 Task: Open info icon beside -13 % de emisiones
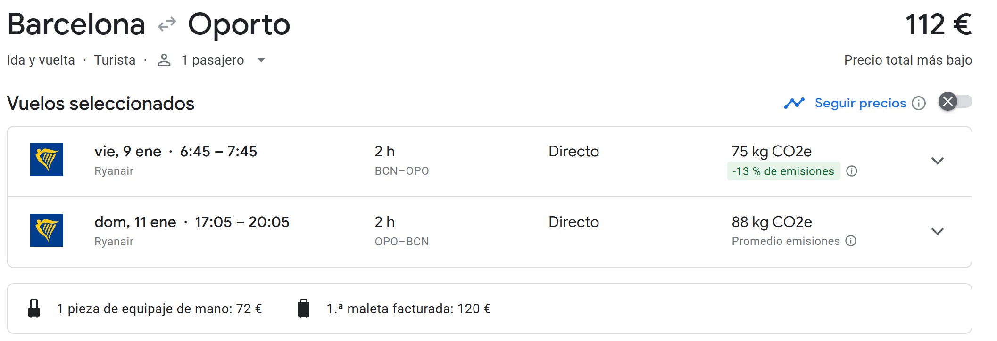coord(851,171)
